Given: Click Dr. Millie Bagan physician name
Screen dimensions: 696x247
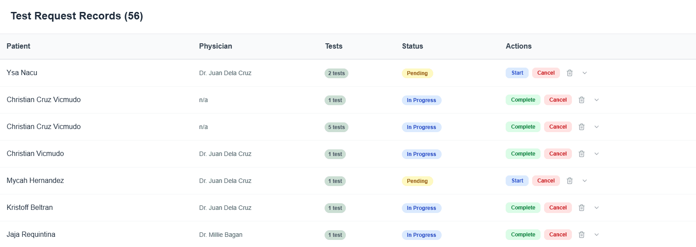Looking at the screenshot, I should (x=221, y=235).
